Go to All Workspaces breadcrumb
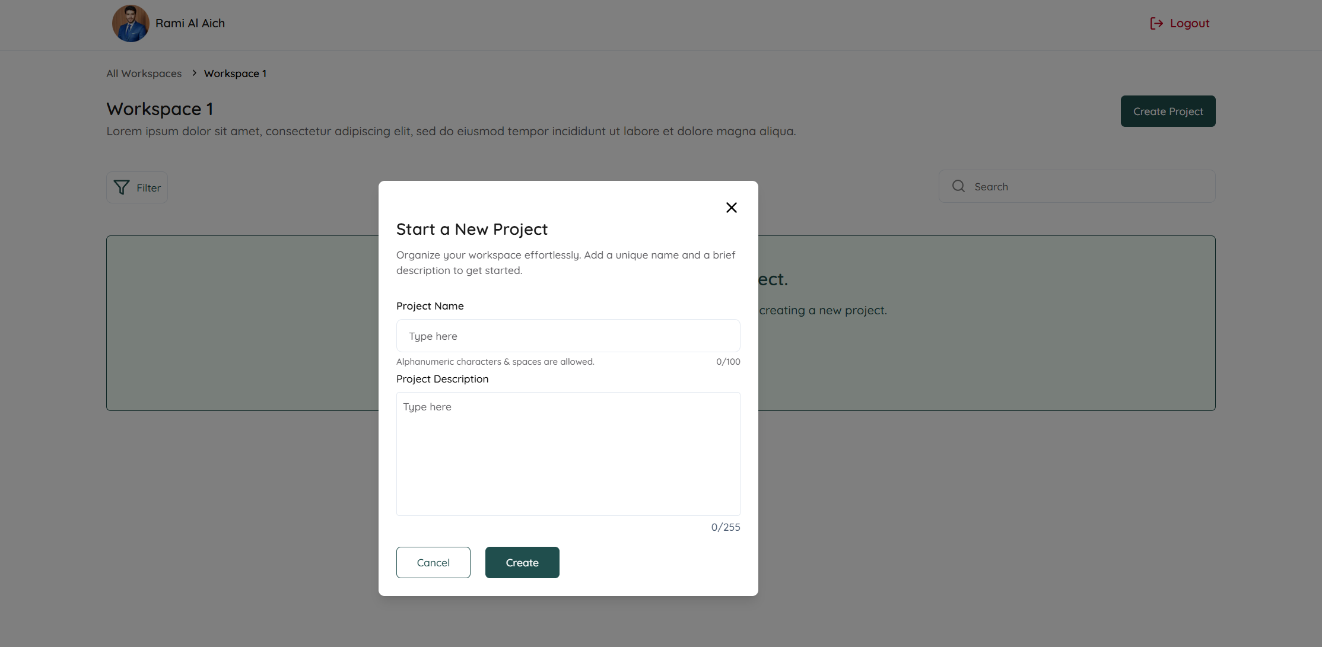Image resolution: width=1322 pixels, height=647 pixels. 144,74
